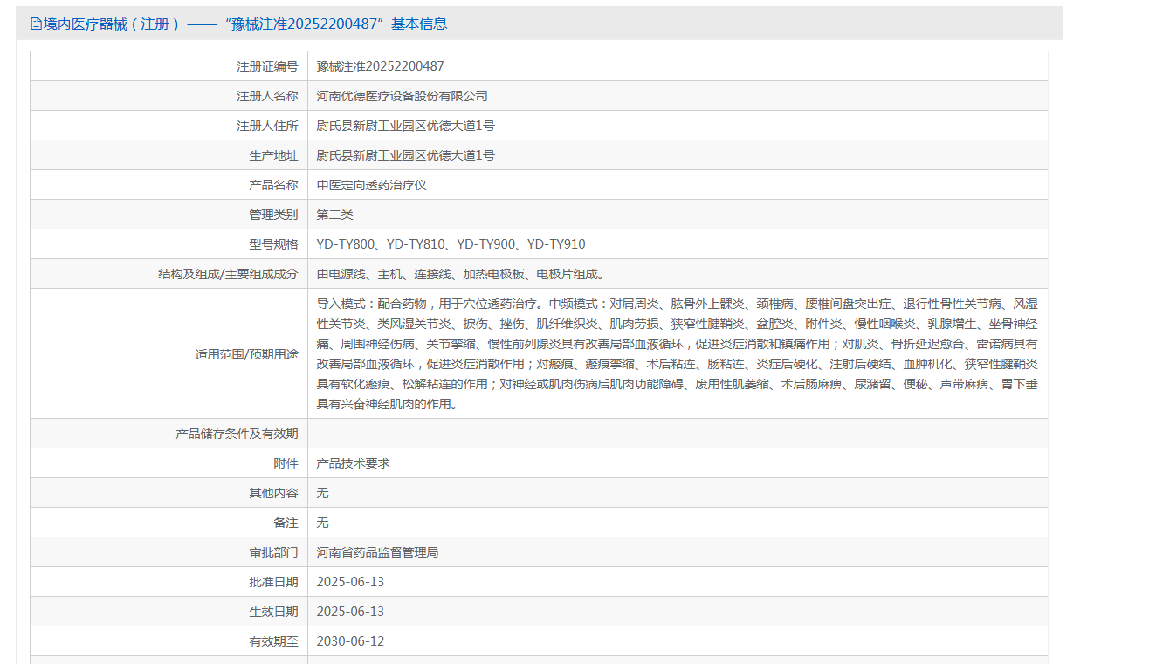The width and height of the screenshot is (1156, 664).
Task: Click the 产品储存条件及有效期 label cell
Action: click(169, 434)
